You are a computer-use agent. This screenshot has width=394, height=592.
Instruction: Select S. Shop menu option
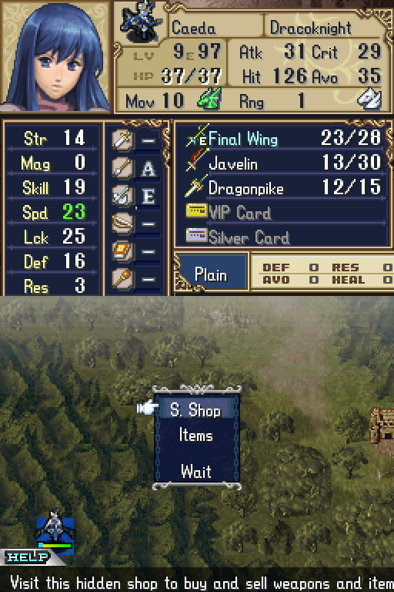coord(195,409)
